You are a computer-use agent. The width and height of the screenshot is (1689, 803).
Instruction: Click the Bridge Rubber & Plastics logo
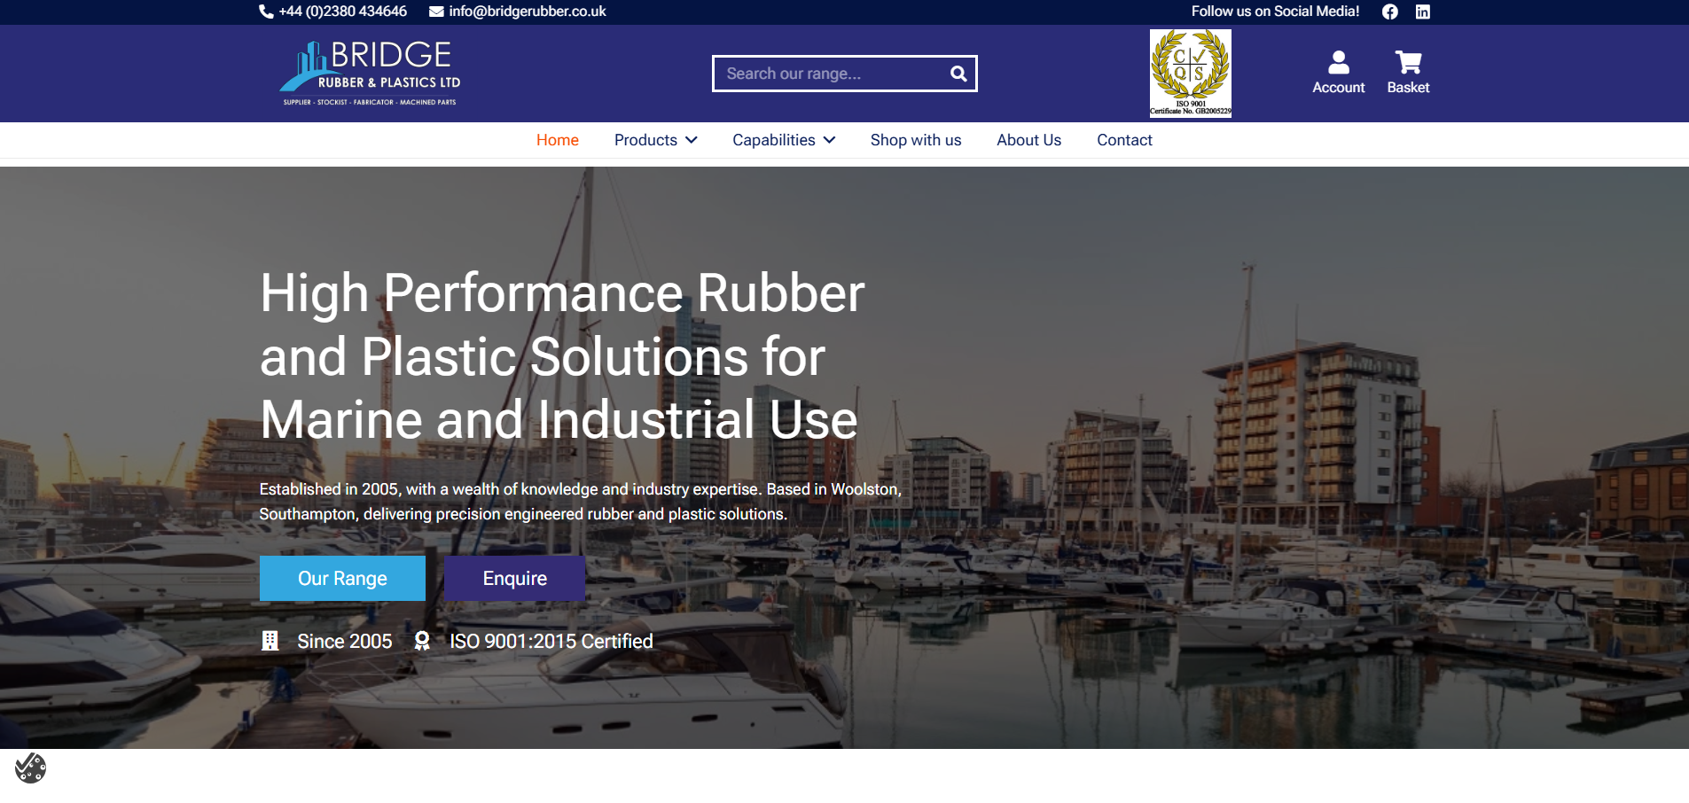tap(371, 74)
